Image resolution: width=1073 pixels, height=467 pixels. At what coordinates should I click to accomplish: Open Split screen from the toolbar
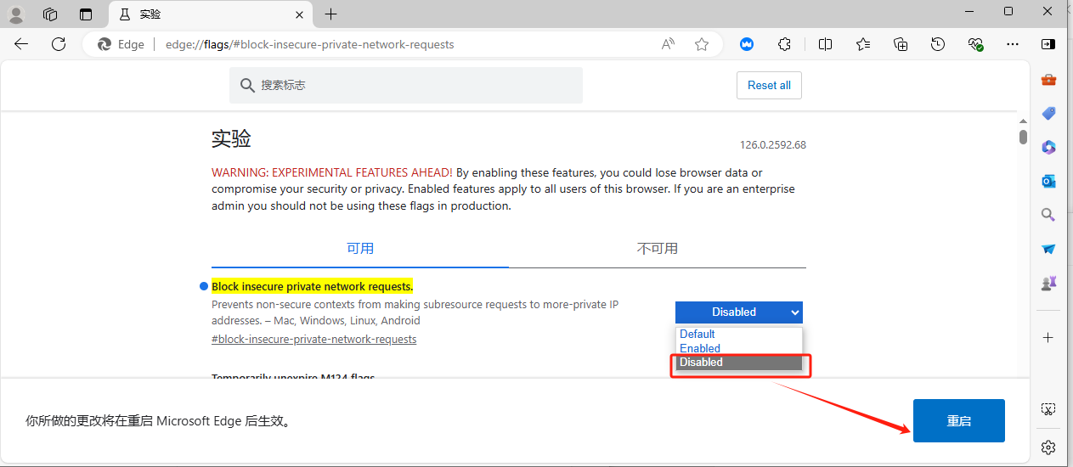pos(825,44)
